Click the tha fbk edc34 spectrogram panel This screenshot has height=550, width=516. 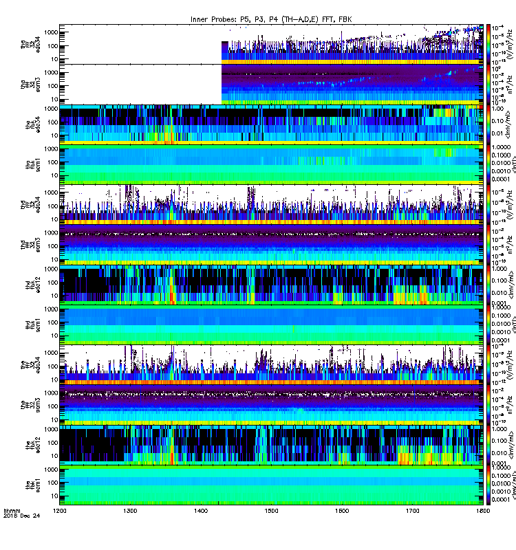tap(271, 124)
